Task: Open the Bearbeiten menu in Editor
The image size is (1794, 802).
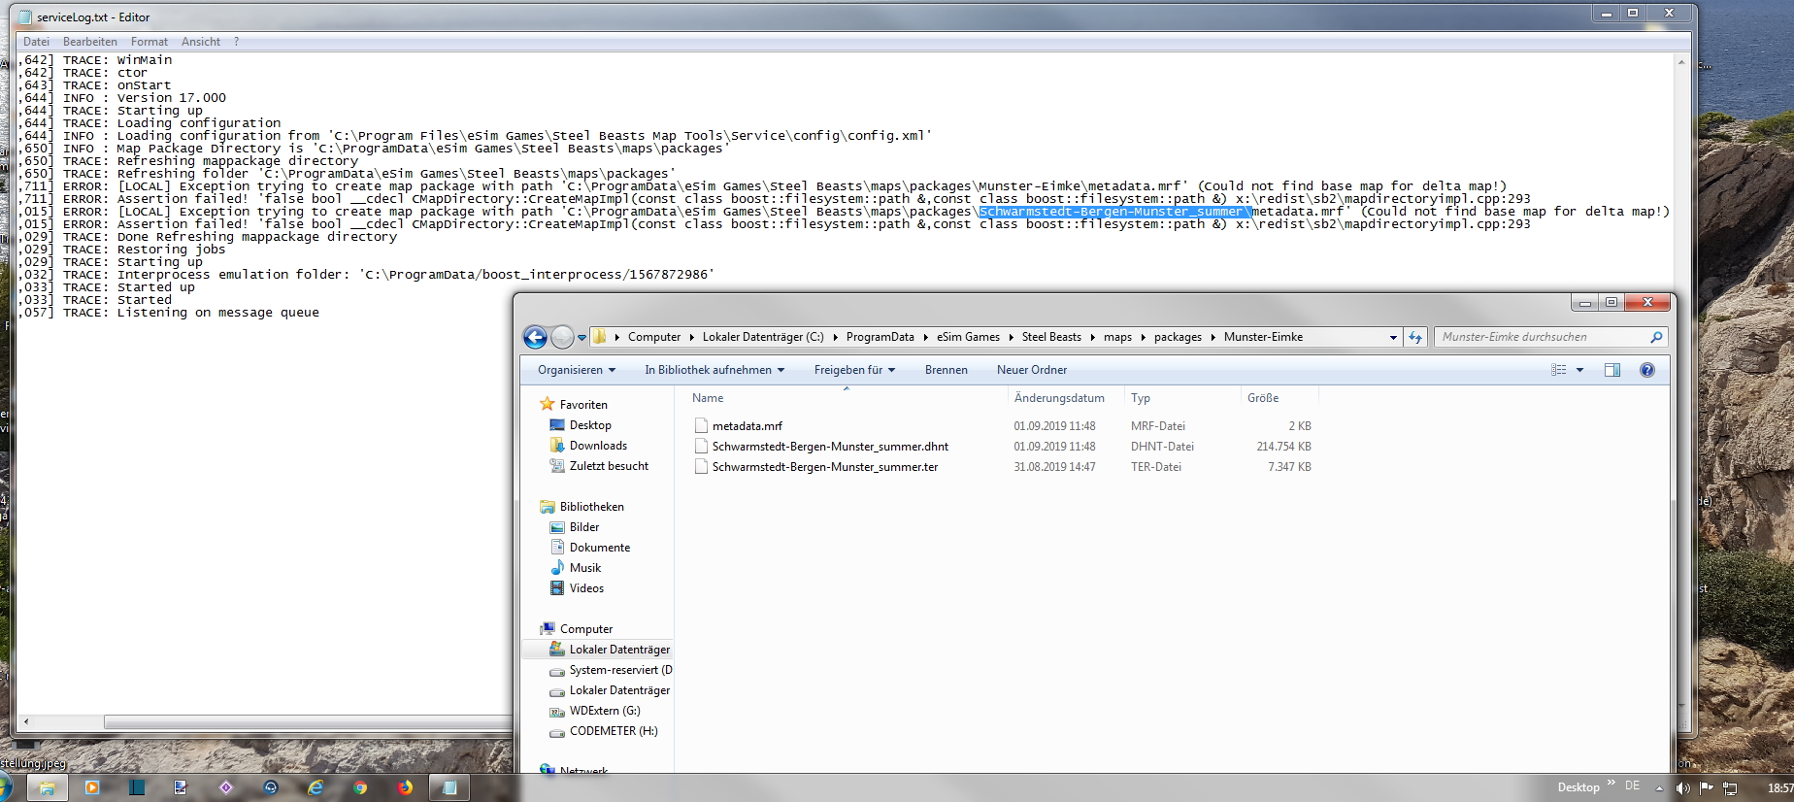Action: click(89, 42)
